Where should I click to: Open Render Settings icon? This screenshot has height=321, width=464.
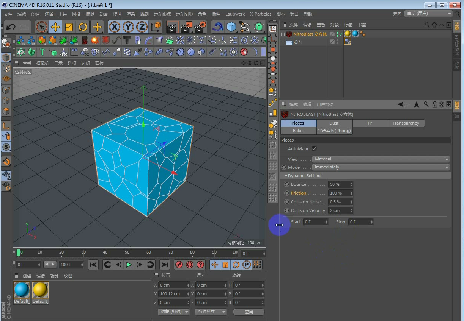[x=200, y=27]
